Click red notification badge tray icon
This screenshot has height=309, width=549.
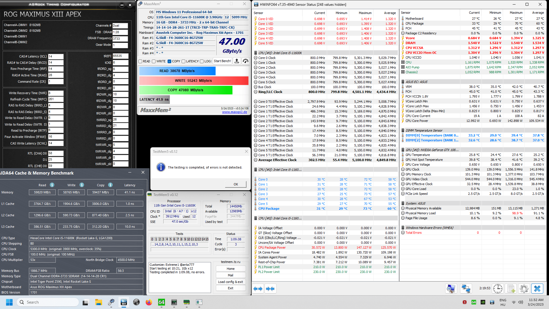pyautogui.click(x=465, y=302)
